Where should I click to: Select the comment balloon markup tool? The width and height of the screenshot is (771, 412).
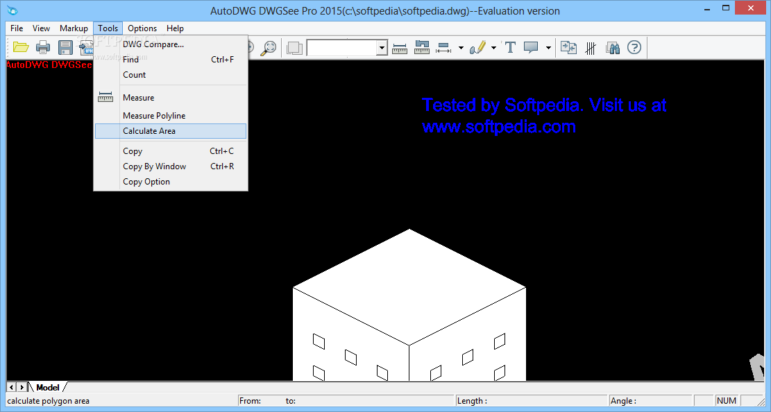[x=531, y=47]
